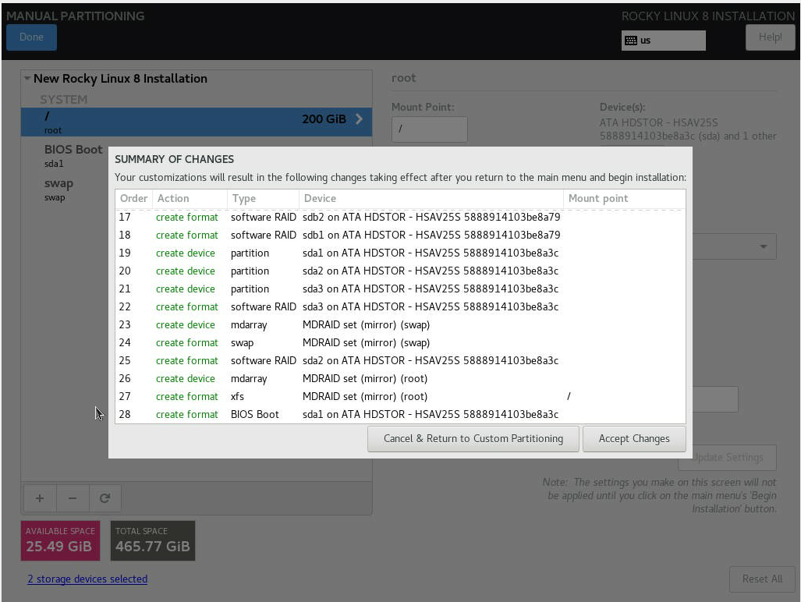Click the Accept Changes button
801x602 pixels.
(634, 438)
